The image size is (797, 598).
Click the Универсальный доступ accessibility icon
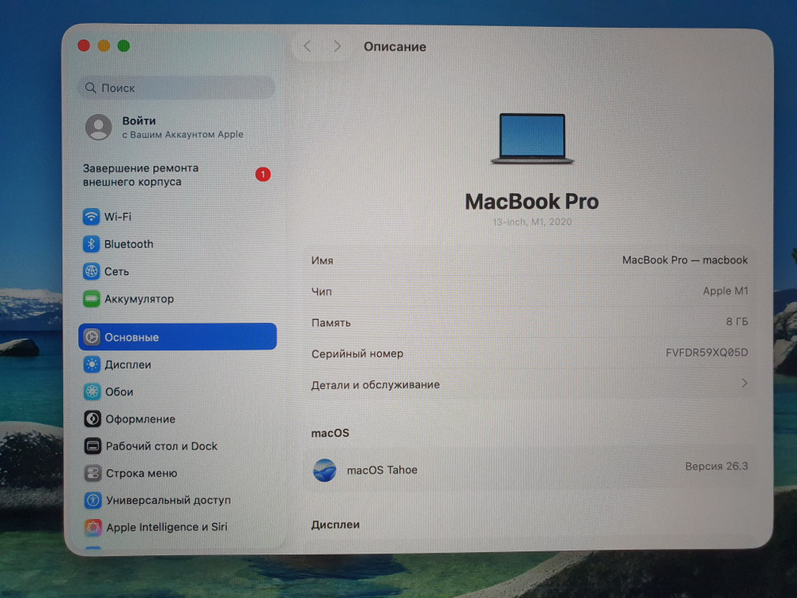tap(93, 501)
